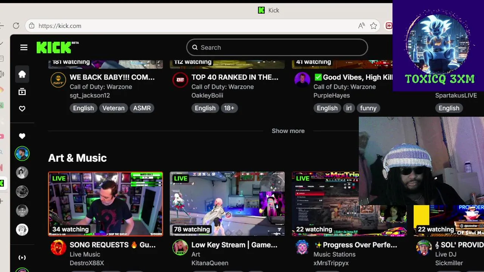Click the magnifier icon in search box

[195, 47]
